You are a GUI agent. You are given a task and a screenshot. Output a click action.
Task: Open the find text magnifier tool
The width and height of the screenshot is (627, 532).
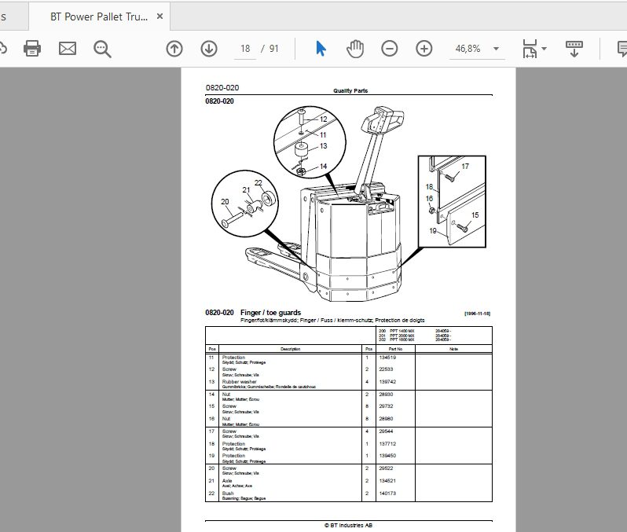[102, 49]
